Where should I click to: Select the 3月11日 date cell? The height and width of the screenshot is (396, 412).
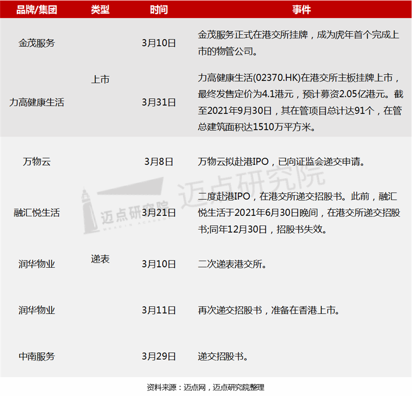point(159,310)
